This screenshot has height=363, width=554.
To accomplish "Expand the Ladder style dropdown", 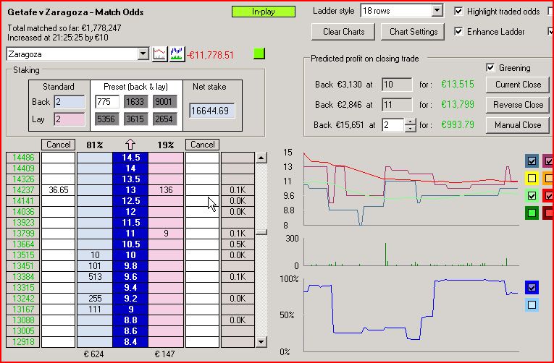I will click(x=436, y=11).
